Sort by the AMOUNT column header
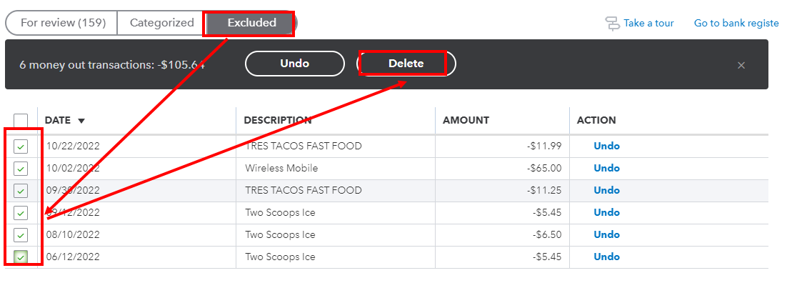The width and height of the screenshot is (787, 293). 466,121
